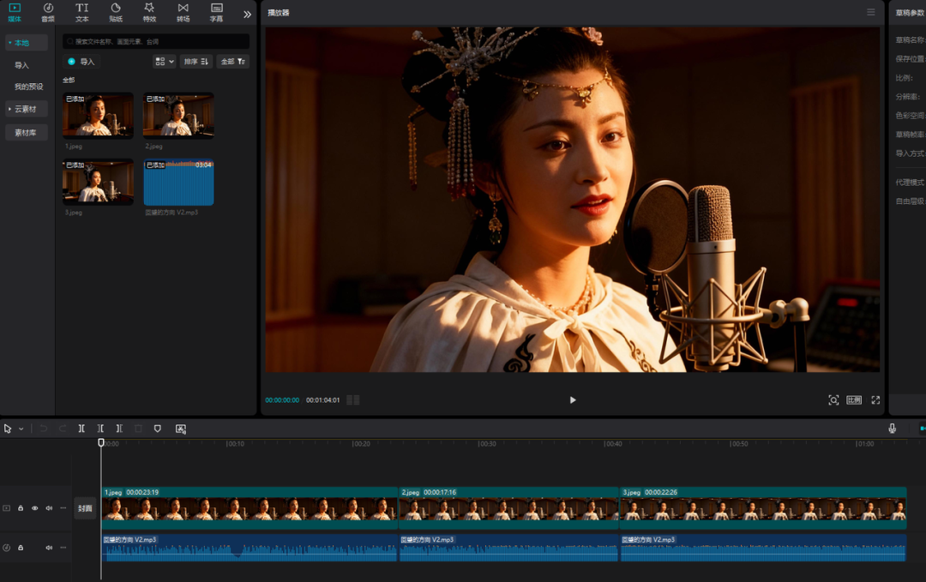The image size is (926, 582).
Task: Mute the audio track speaker icon
Action: point(49,547)
